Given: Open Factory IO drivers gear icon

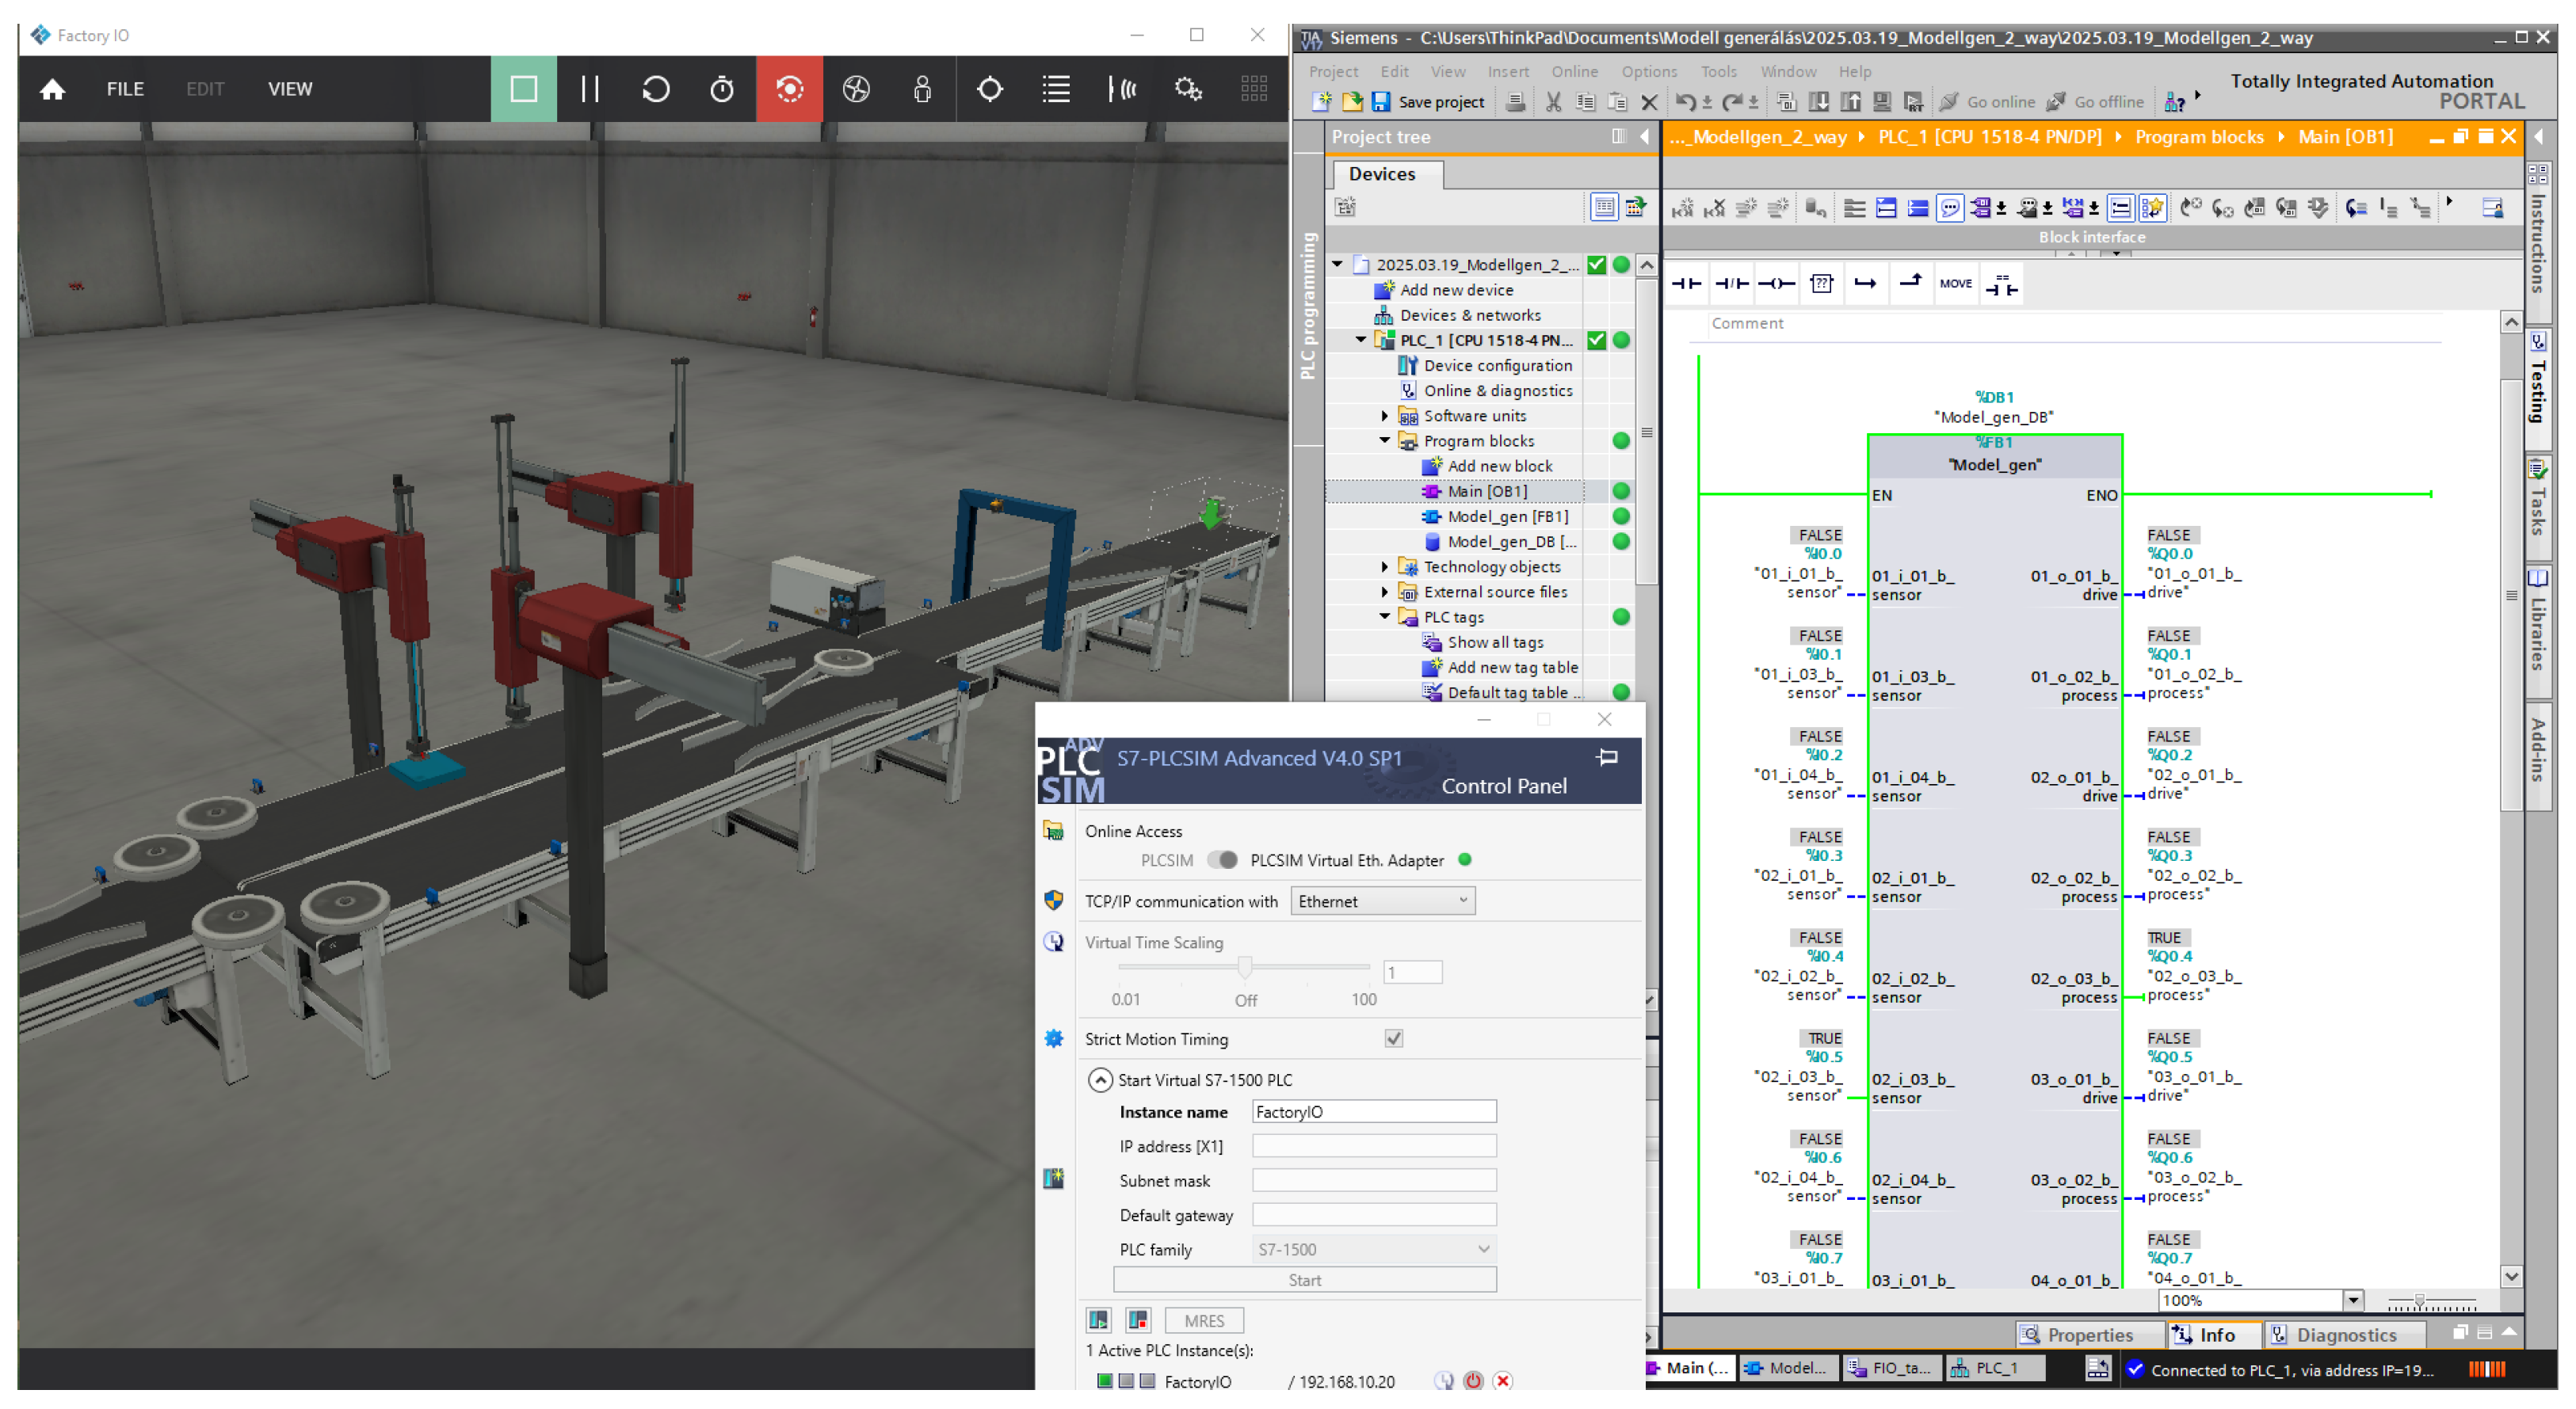Looking at the screenshot, I should coord(1188,89).
